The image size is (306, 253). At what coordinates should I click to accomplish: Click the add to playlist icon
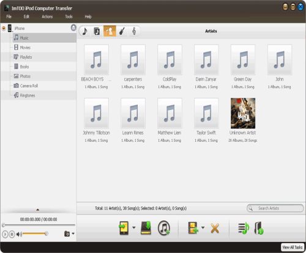pyautogui.click(x=244, y=228)
